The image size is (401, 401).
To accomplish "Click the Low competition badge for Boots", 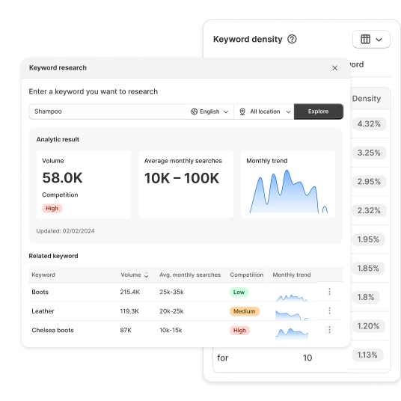I will (x=239, y=292).
